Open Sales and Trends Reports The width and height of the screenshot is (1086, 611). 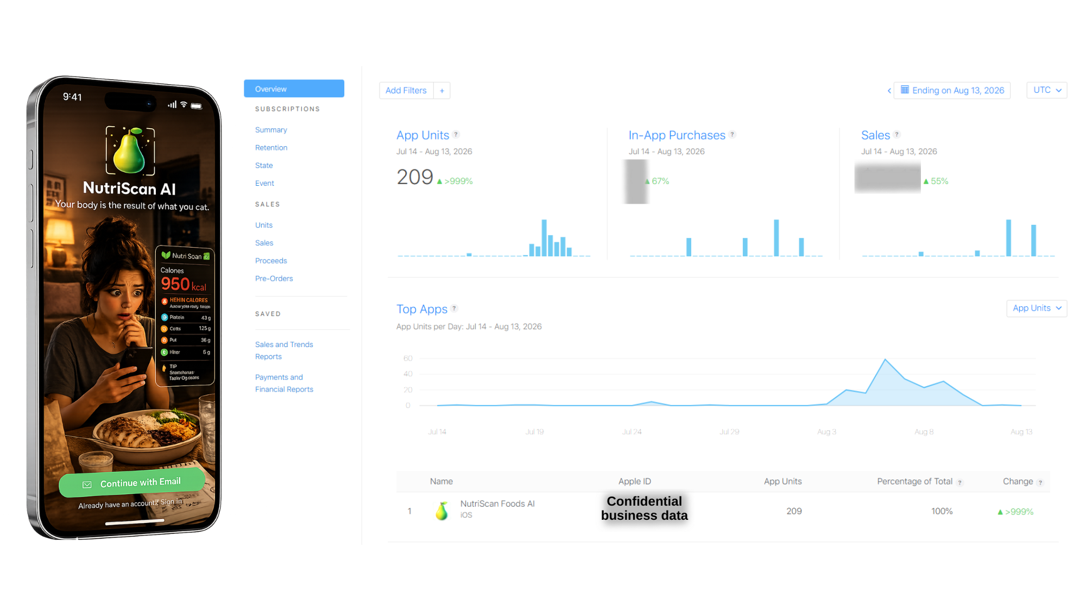click(x=284, y=351)
